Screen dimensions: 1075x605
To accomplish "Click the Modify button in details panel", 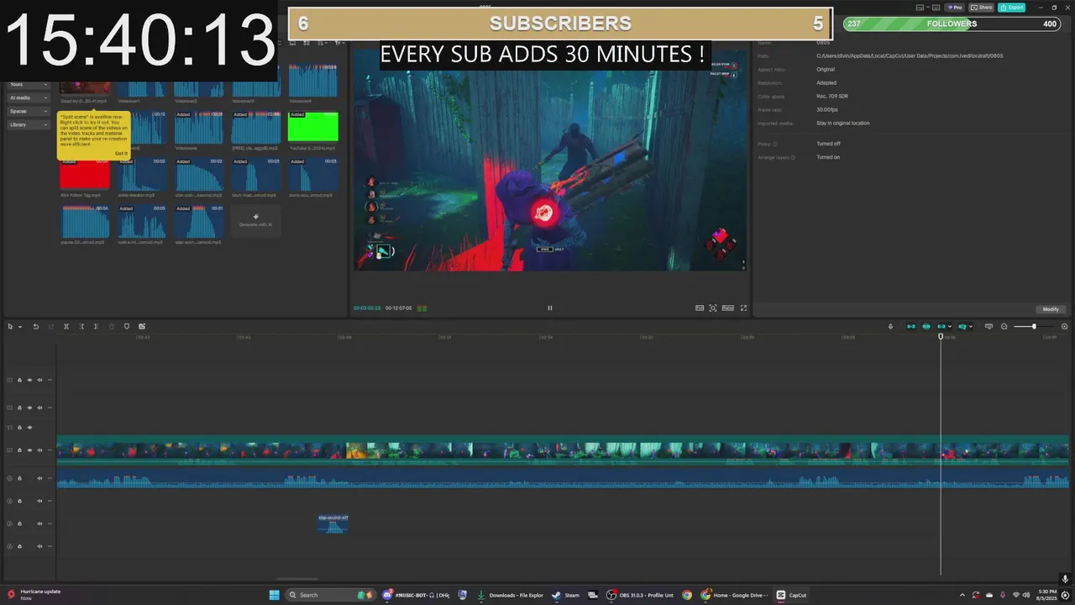I will [1051, 309].
